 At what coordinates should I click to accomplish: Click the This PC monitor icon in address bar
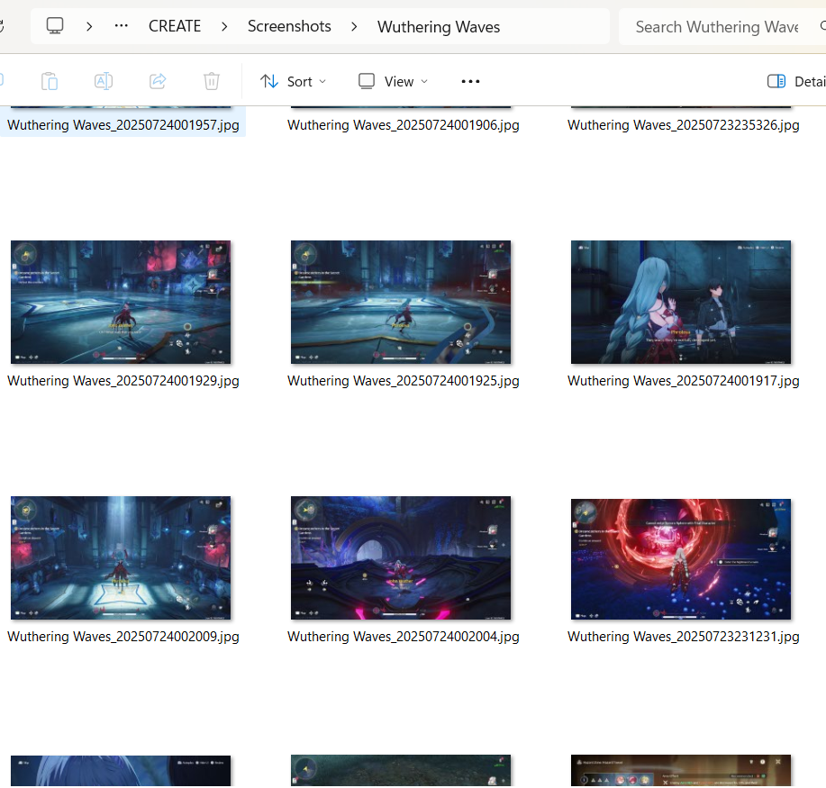click(x=55, y=26)
